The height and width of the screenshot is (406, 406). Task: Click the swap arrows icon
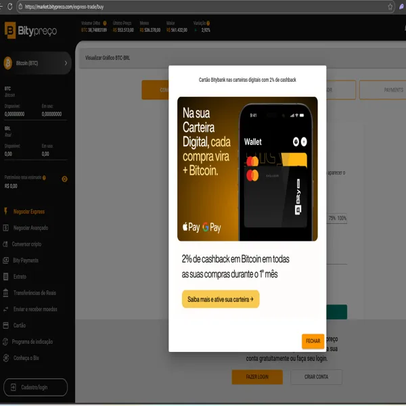pos(5,309)
